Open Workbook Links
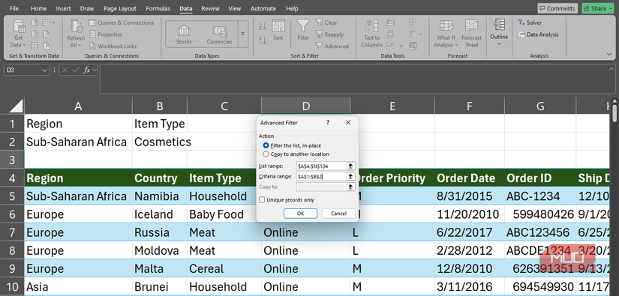 tap(113, 46)
